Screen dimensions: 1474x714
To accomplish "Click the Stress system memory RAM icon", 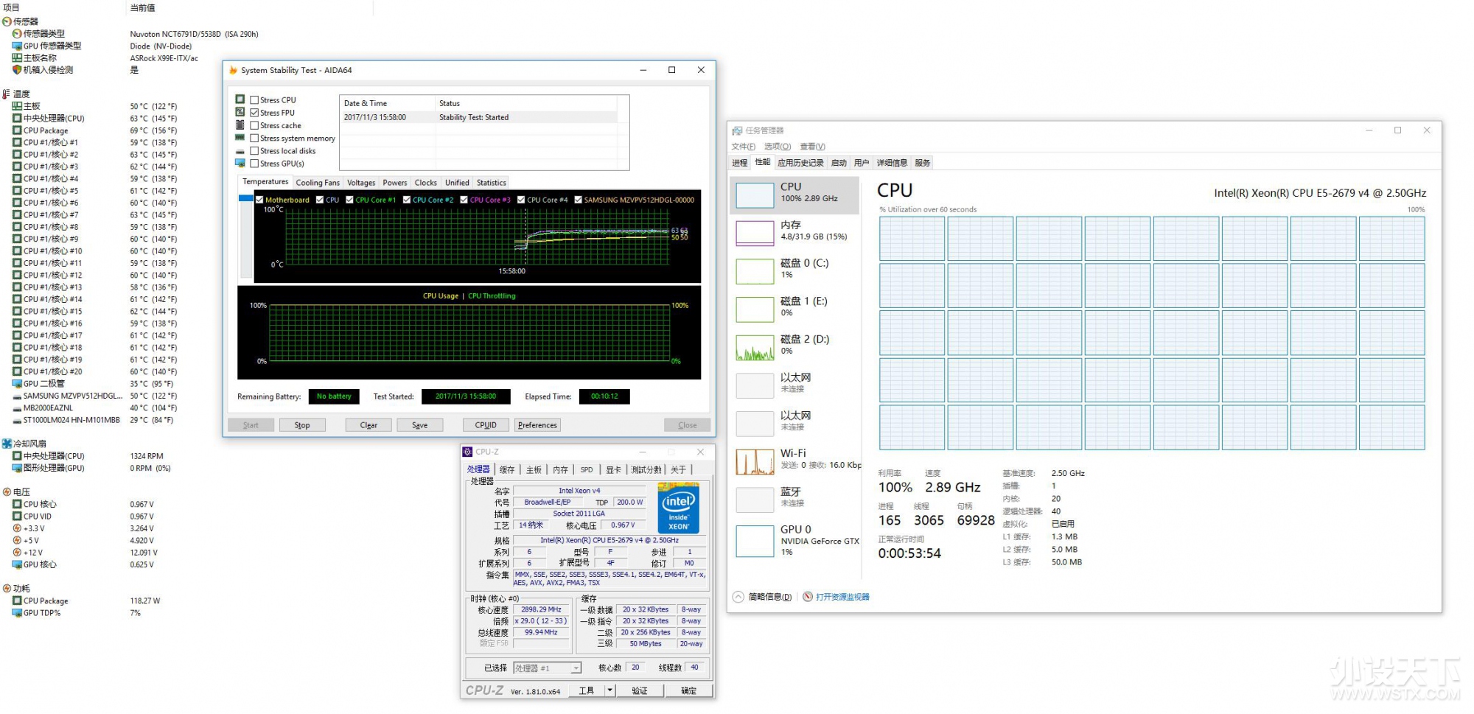I will click(x=240, y=138).
